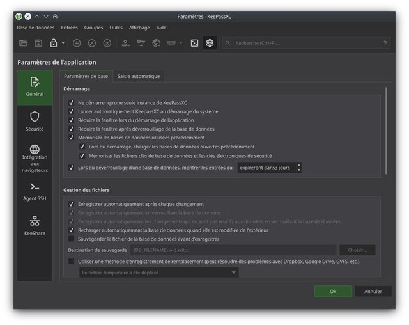Screen dimensions: 409x325
Task: Switch to Paramètres de base tab
Action: click(86, 76)
